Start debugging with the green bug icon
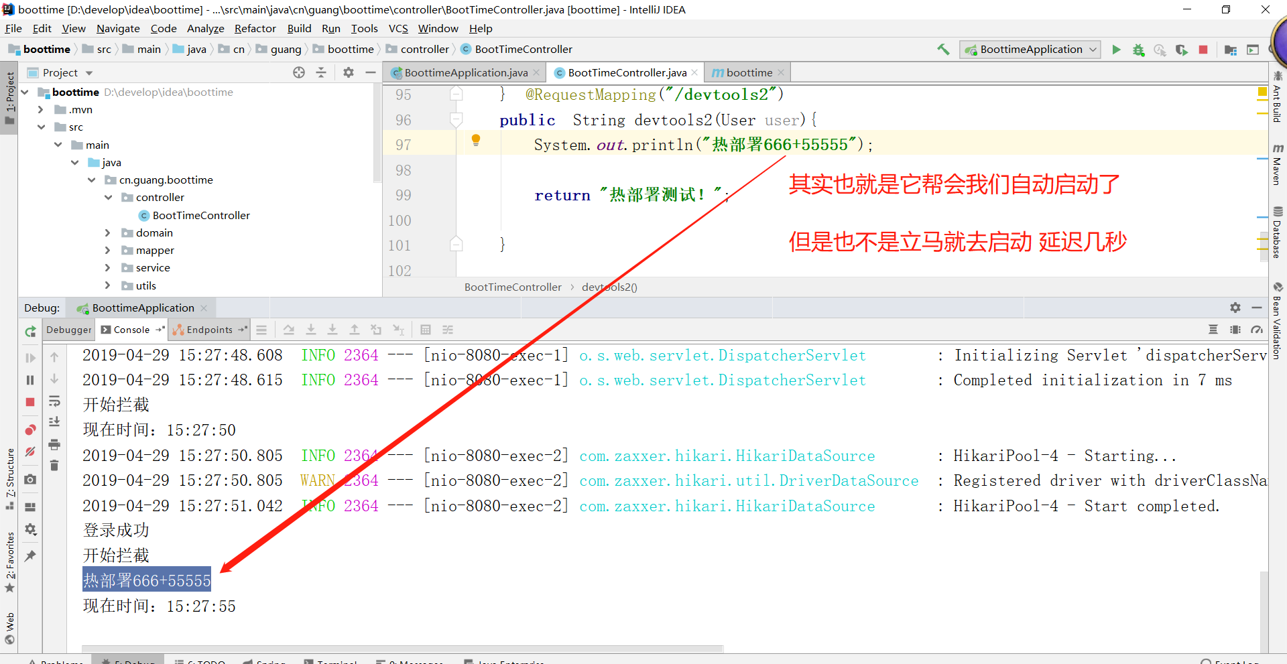Screen dimensions: 1287x664 1138,50
